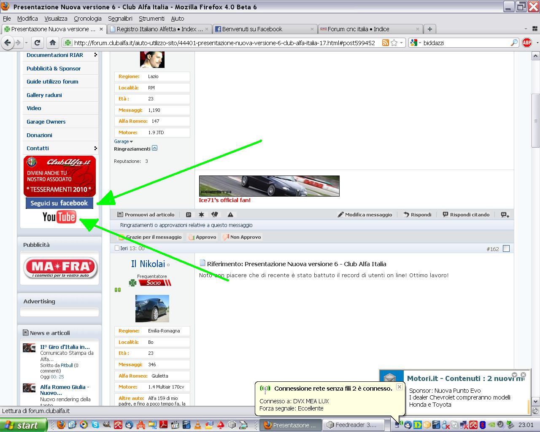
Task: Click the IP address icon in post toolbar
Action: coord(189,215)
